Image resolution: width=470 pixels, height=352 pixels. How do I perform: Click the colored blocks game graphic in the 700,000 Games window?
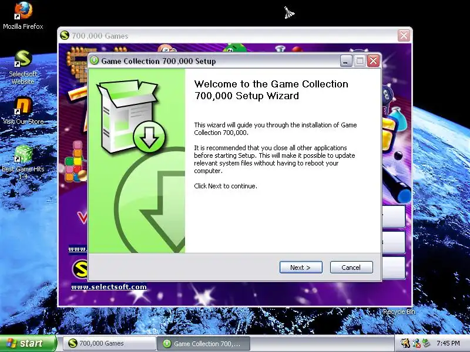click(x=76, y=162)
